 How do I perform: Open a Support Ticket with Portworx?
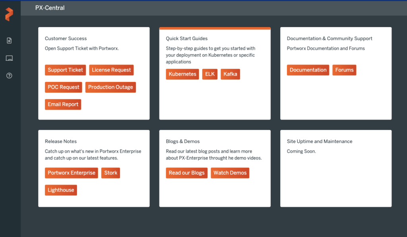(x=65, y=70)
